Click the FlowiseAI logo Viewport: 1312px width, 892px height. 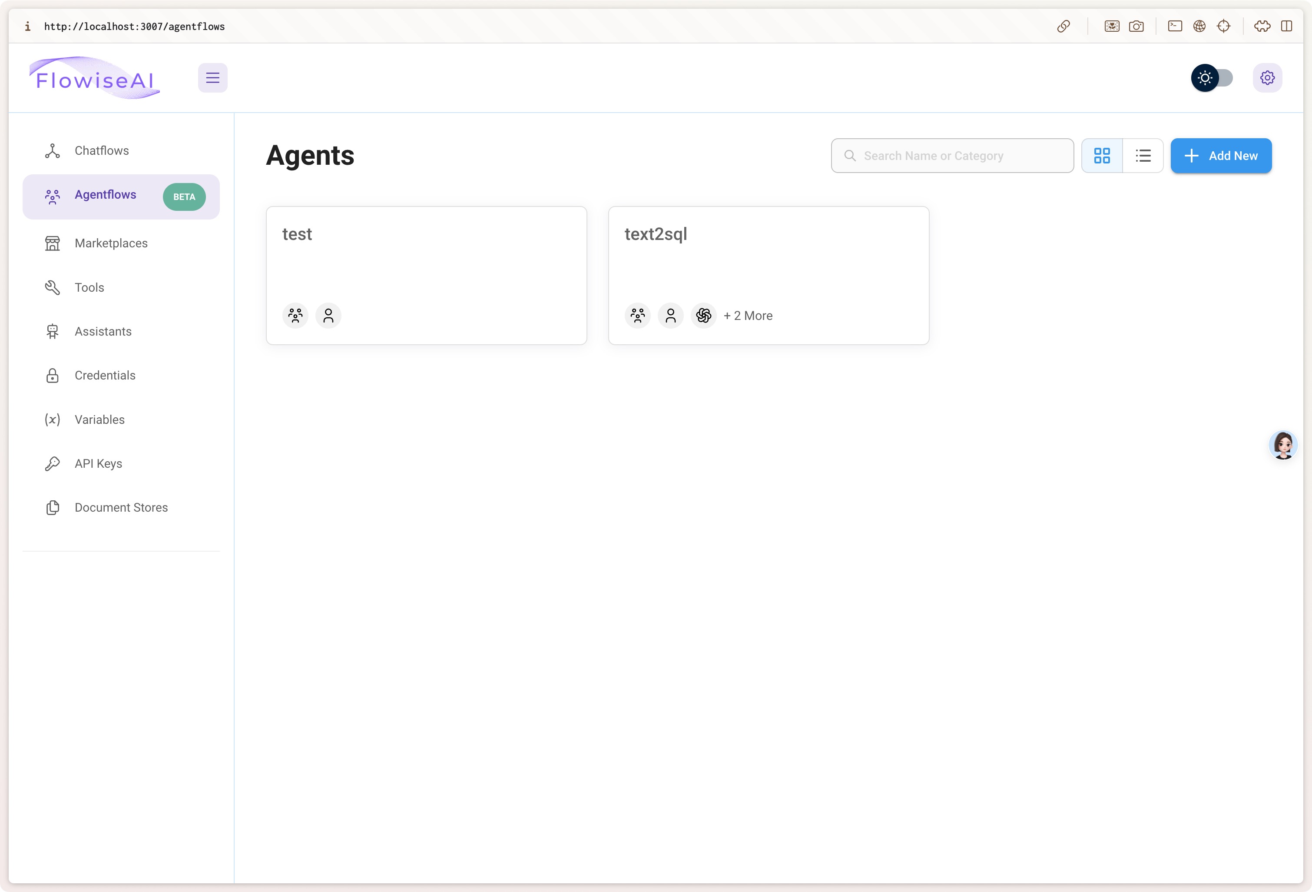(95, 78)
